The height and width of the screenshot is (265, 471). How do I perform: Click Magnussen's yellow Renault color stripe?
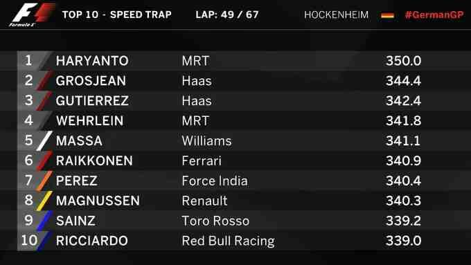(44, 201)
